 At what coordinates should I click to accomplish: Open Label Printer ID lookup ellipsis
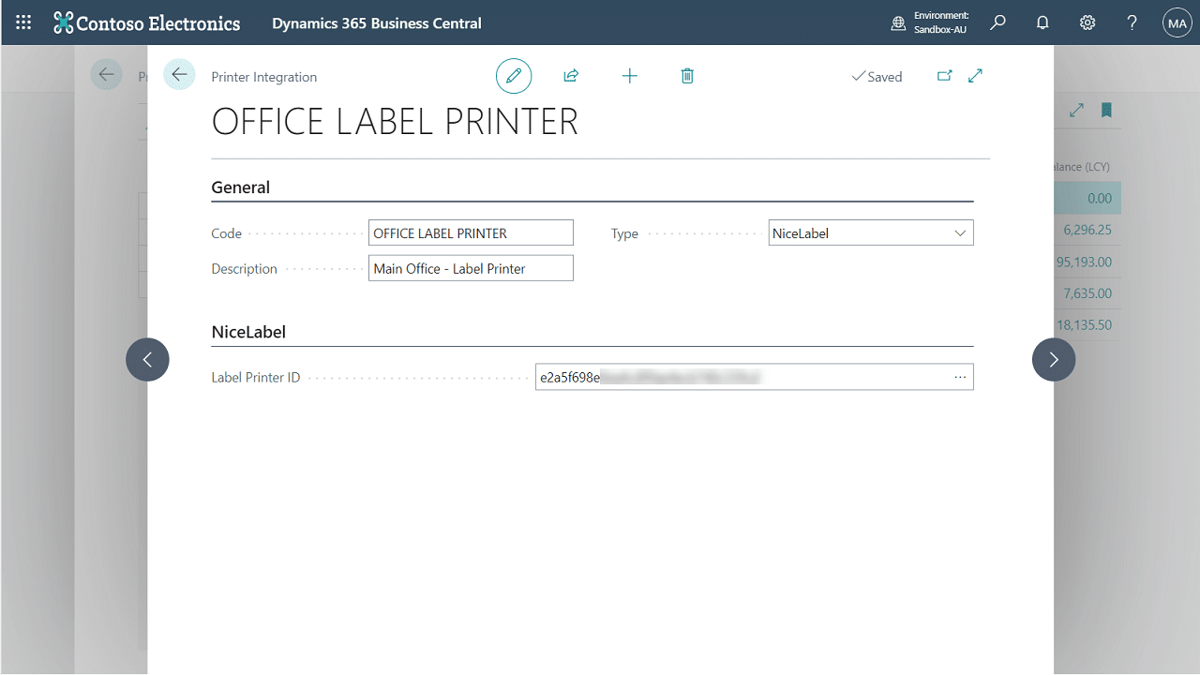coord(960,377)
